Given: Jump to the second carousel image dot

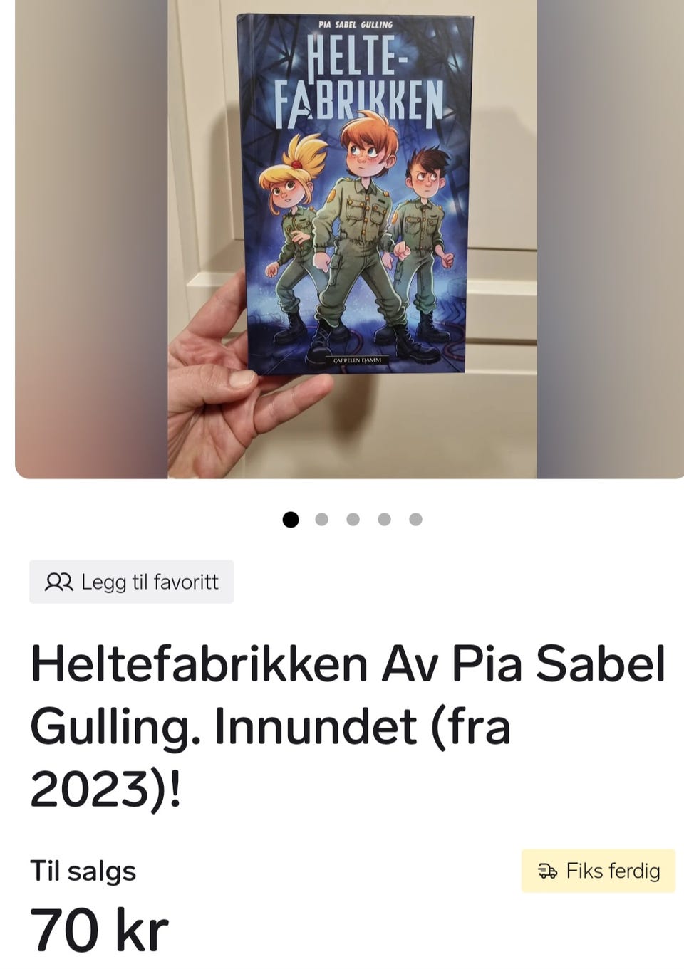Looking at the screenshot, I should coord(322,519).
